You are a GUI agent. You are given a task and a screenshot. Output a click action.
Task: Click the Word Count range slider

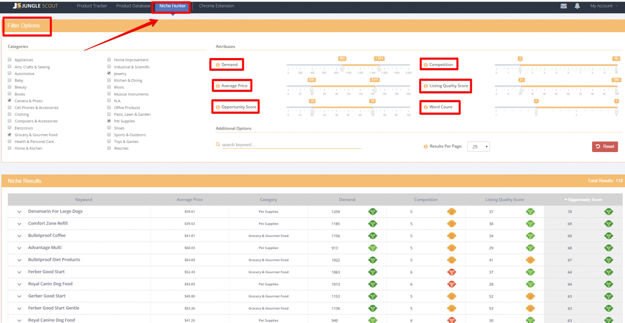pos(556,107)
